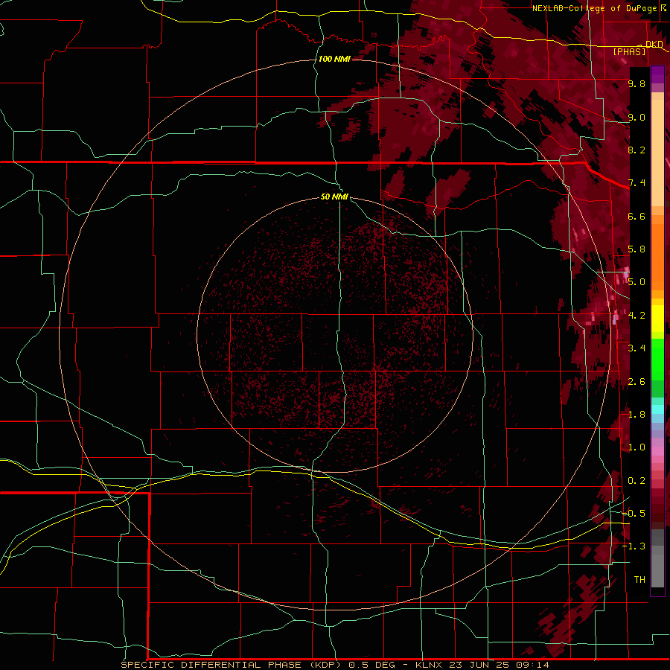Click the 3.4 scale value label
This screenshot has width=670, height=670.
pyautogui.click(x=636, y=348)
